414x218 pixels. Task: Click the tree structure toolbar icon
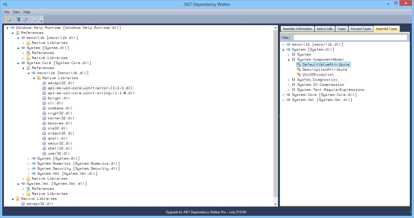coord(18,20)
